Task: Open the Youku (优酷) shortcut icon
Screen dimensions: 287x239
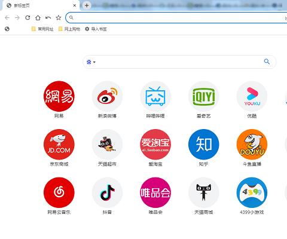Action: (252, 96)
